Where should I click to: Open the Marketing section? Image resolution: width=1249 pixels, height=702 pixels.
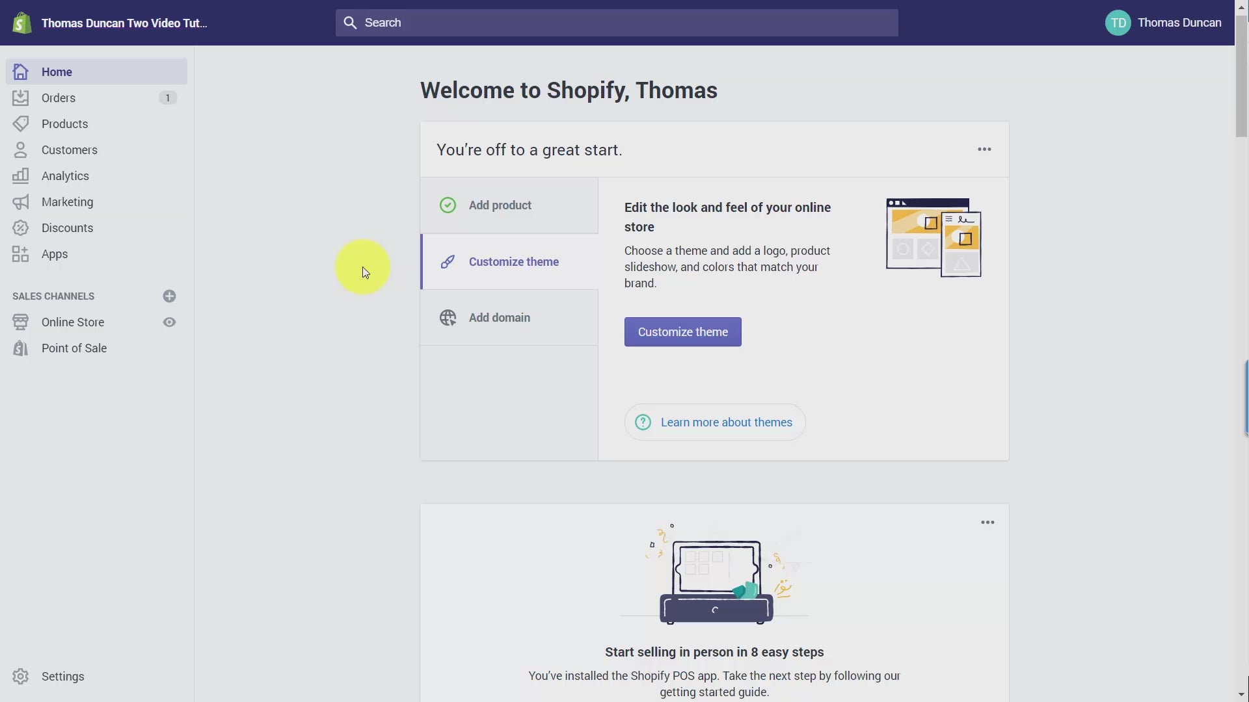96,202
